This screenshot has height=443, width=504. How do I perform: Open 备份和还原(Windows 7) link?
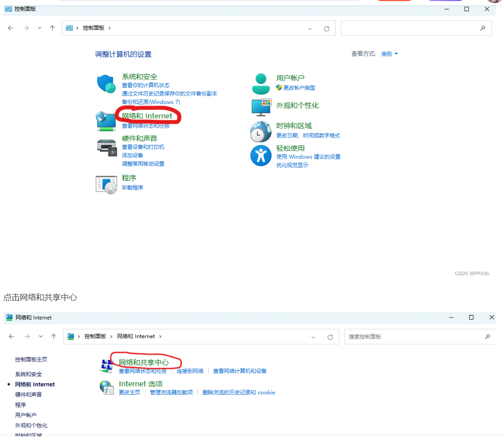click(151, 102)
